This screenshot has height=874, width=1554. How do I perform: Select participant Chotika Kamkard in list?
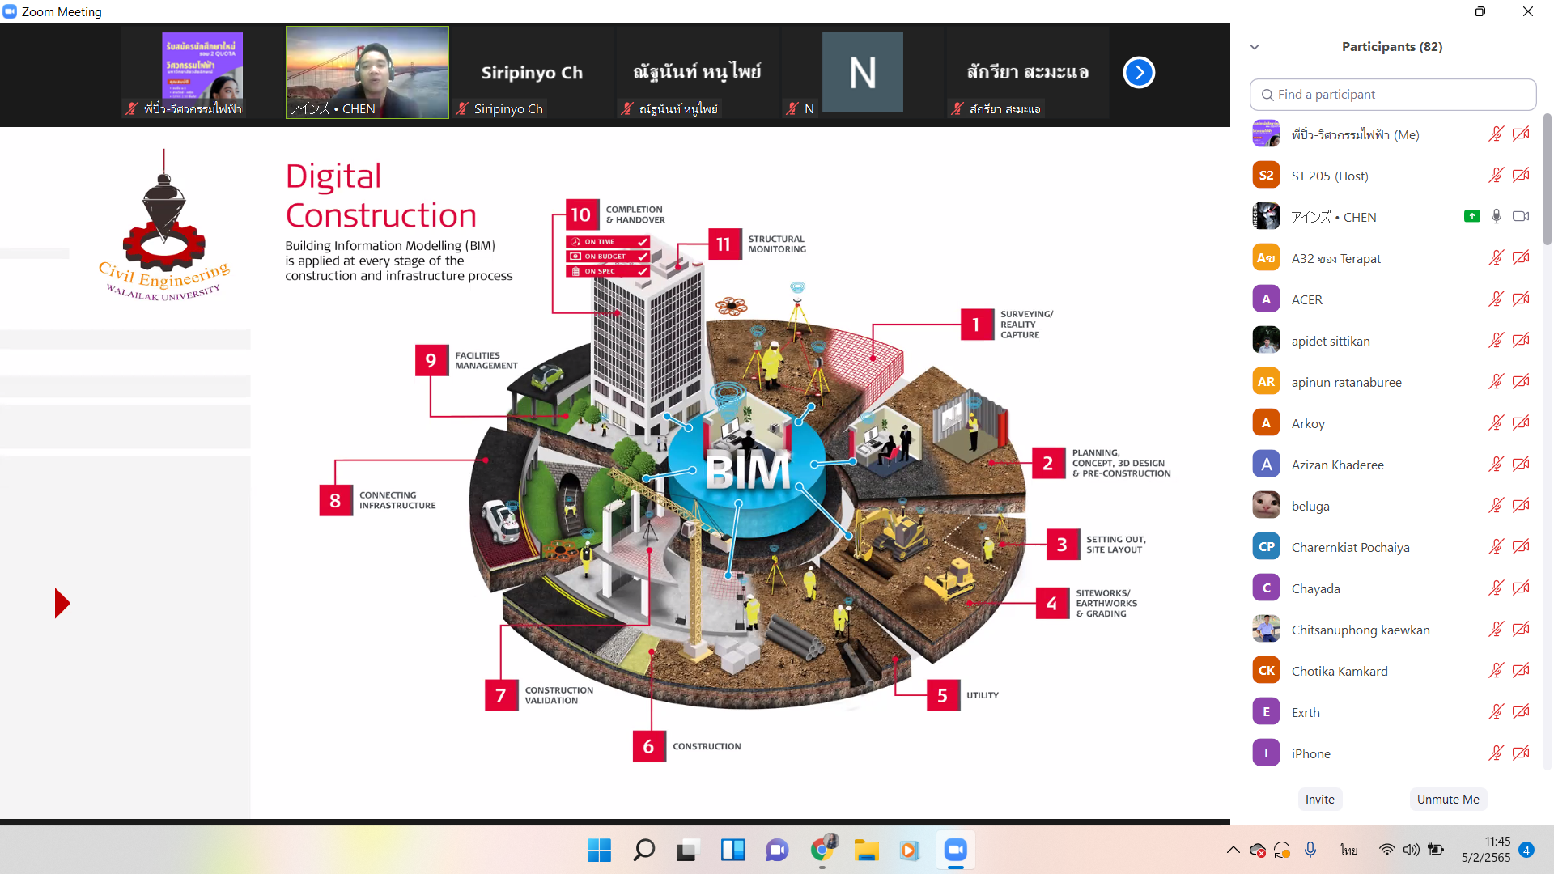(x=1340, y=671)
